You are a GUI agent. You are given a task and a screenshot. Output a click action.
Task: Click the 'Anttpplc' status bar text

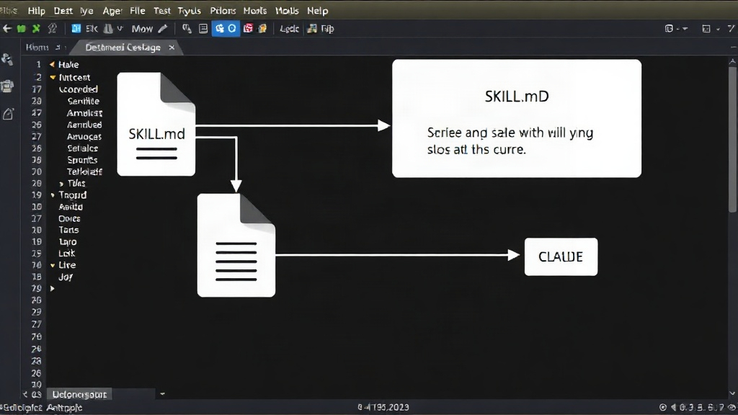64,408
